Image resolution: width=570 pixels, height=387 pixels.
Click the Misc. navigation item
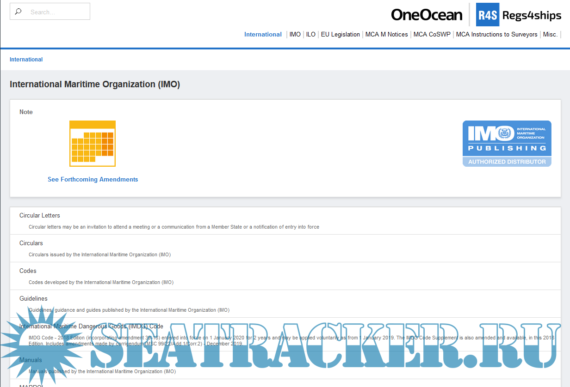tap(550, 34)
